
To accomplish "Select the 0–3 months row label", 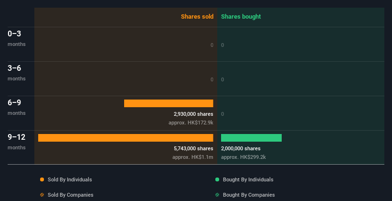I will [17, 38].
